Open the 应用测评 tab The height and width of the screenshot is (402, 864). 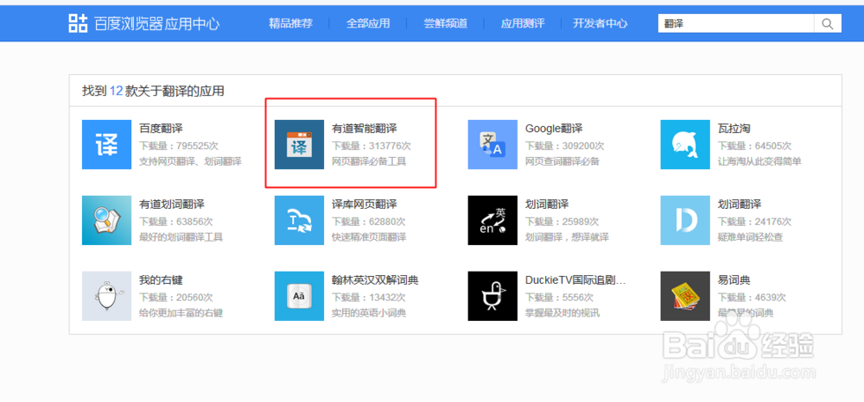click(523, 23)
